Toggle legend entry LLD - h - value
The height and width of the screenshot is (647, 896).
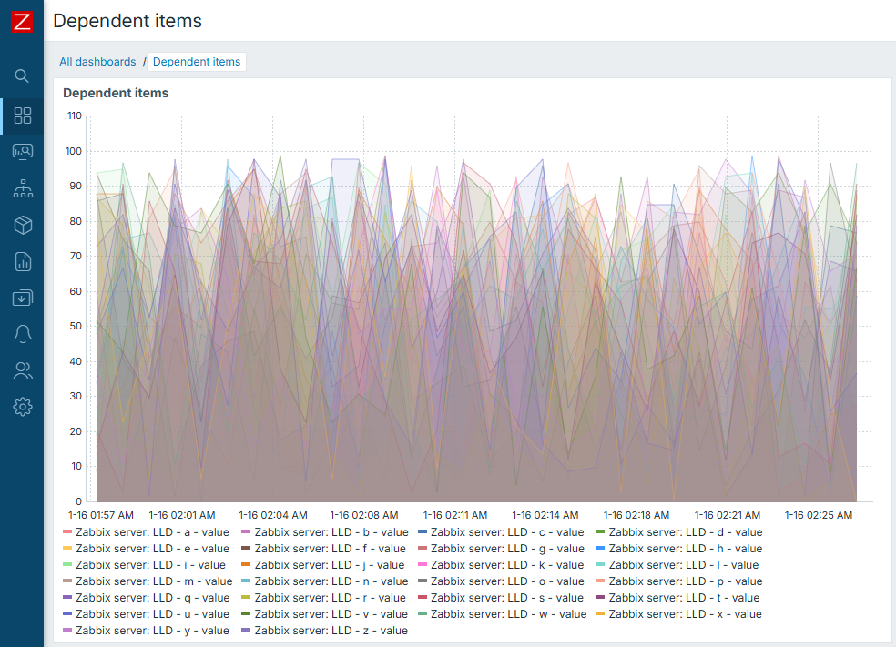click(x=686, y=549)
